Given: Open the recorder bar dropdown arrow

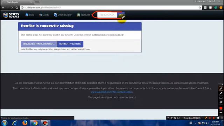Looking at the screenshot, I should [168, 118].
